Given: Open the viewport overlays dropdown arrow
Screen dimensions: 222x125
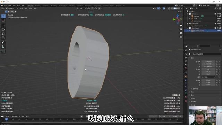Looking at the screenshot, I should (x=166, y=8).
